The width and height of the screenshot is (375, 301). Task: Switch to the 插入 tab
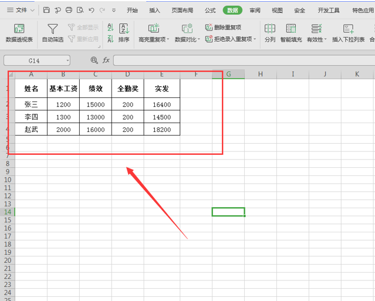click(154, 11)
